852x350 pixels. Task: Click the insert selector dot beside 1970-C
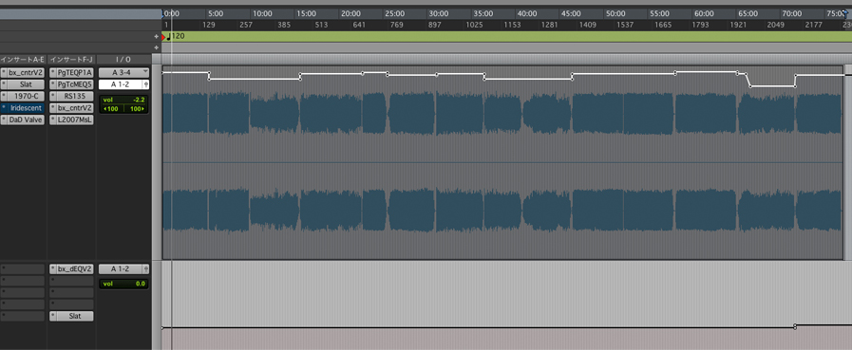(4, 96)
